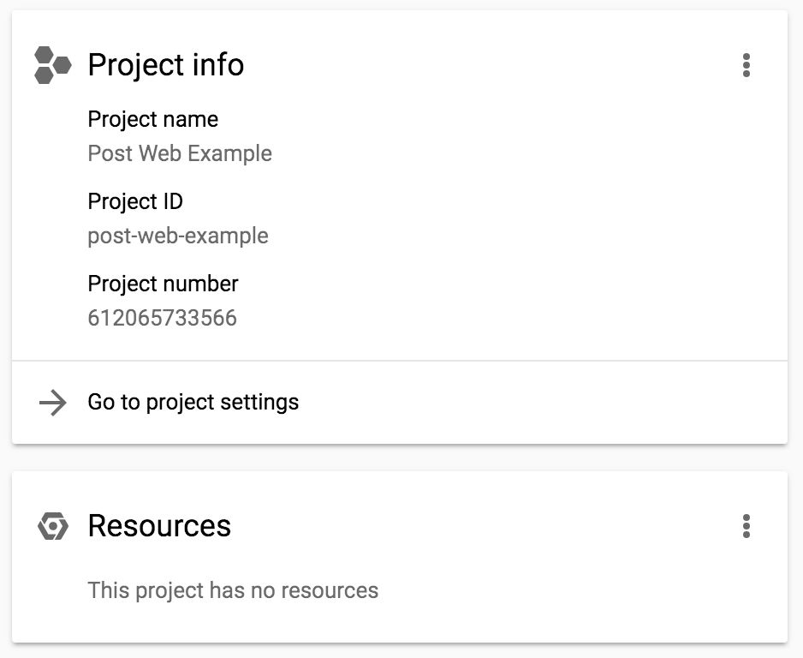Click the project number 612065733566

coord(163,319)
